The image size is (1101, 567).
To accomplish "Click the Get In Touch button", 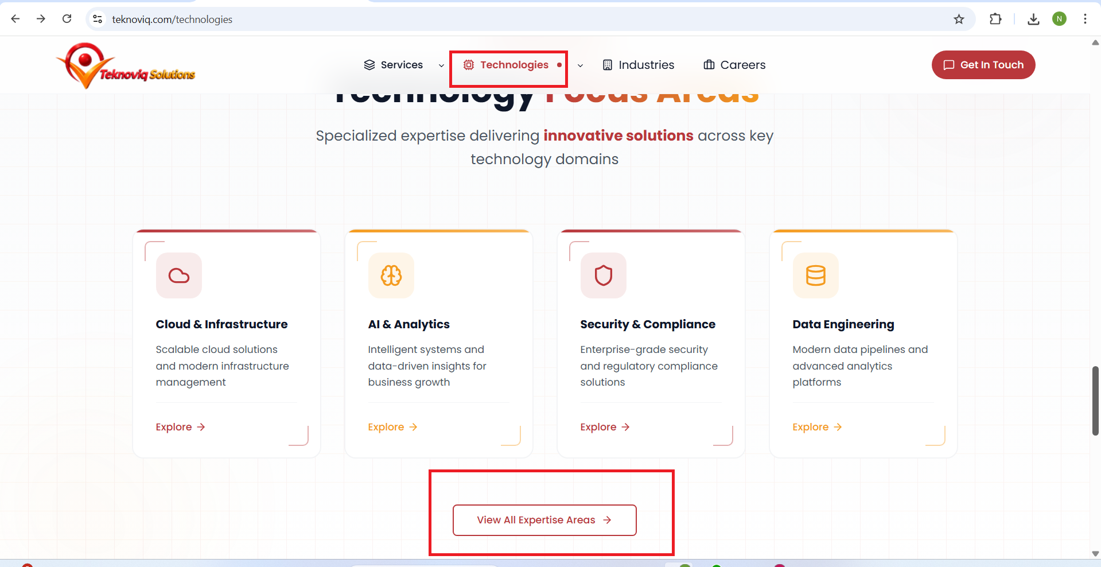I will coord(983,65).
